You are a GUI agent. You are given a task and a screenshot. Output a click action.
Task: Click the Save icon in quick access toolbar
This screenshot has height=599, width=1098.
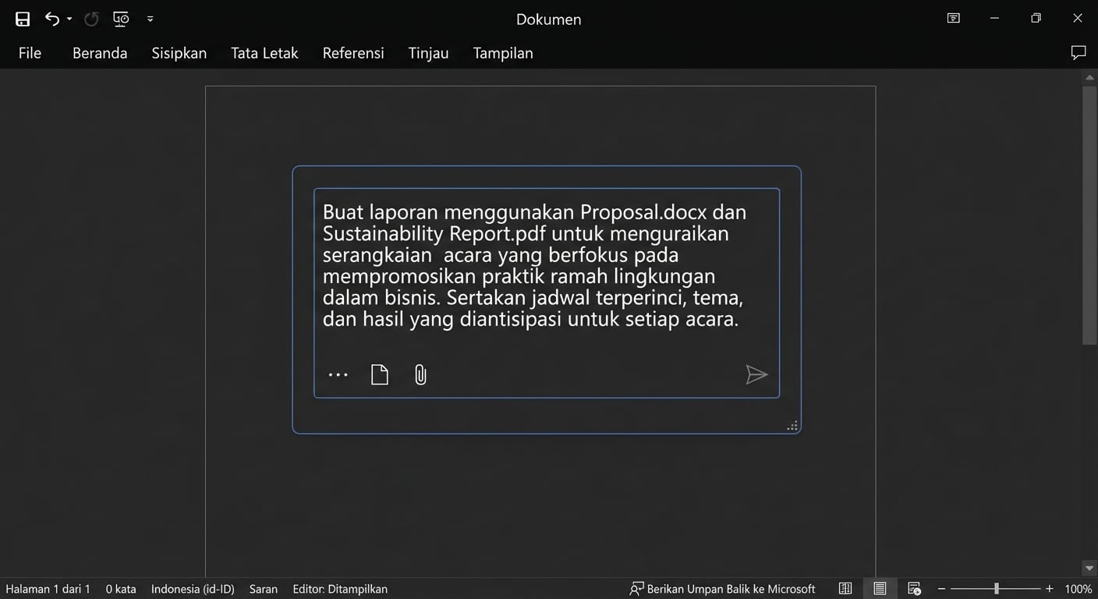22,19
